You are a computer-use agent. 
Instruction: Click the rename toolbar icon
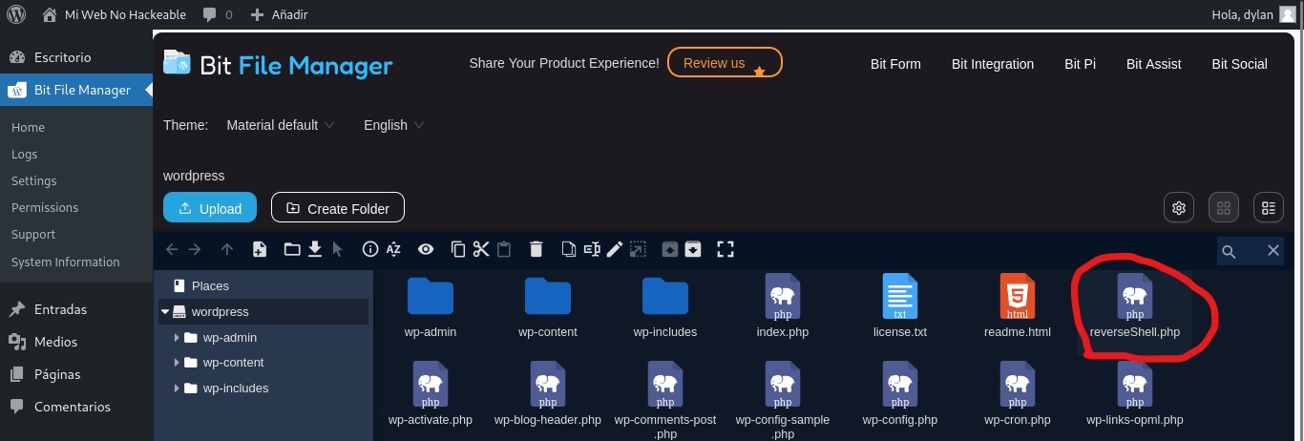(x=592, y=249)
